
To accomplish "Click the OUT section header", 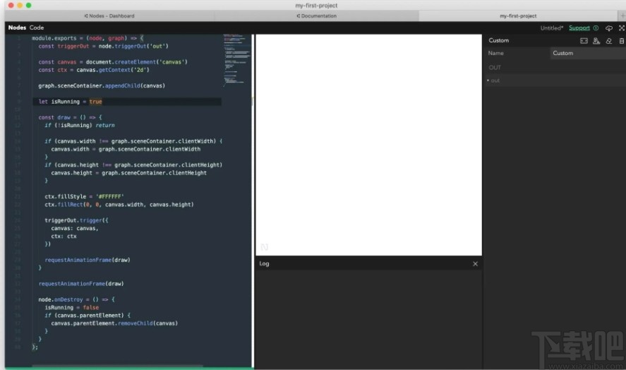I will tap(495, 68).
